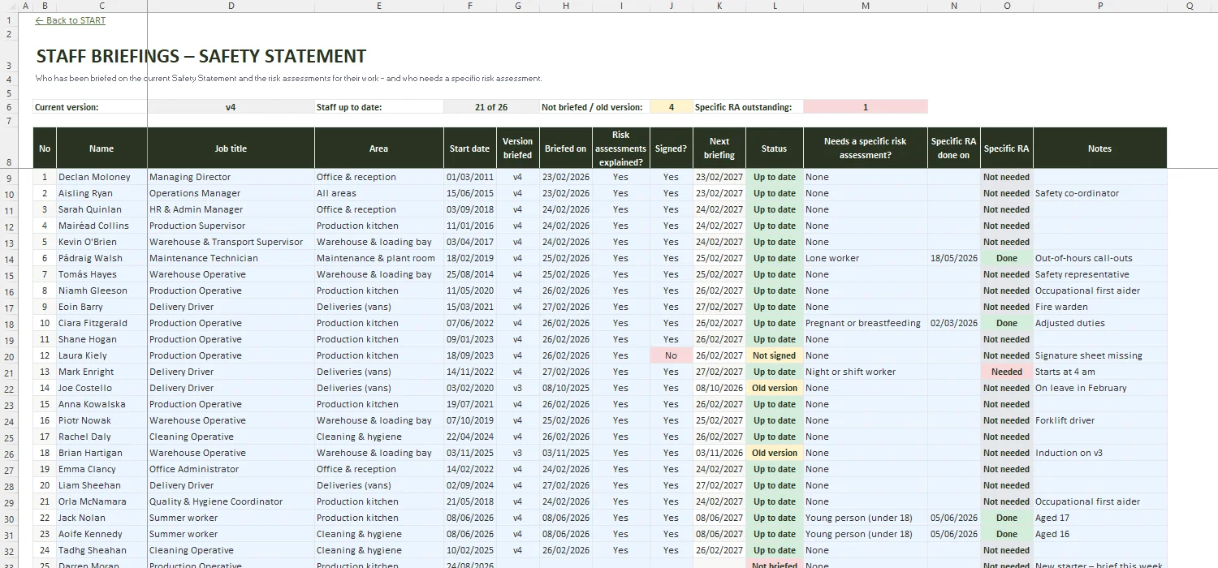Select row 14 header

(x=10, y=259)
